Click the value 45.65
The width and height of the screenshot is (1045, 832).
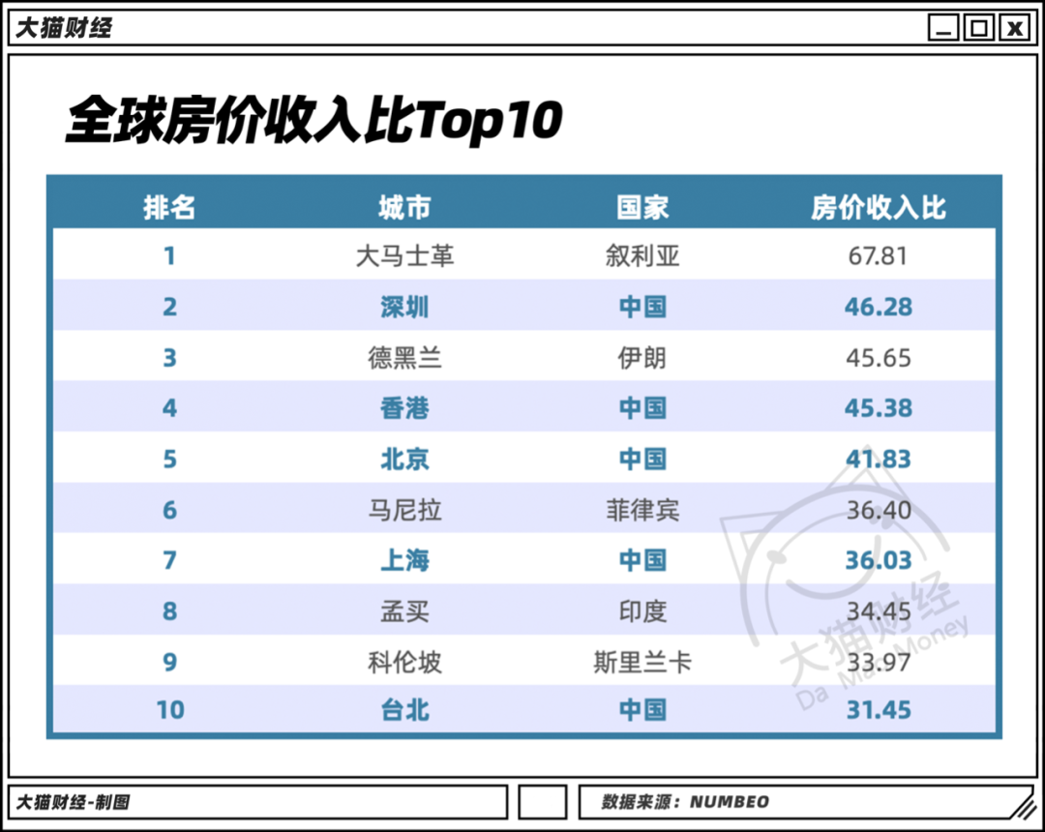tap(879, 358)
